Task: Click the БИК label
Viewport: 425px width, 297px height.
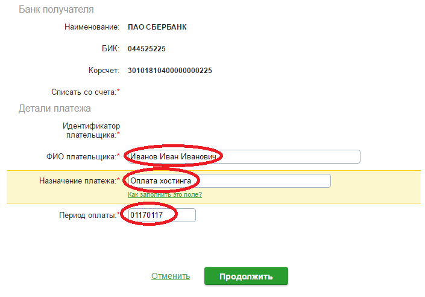Action: coord(111,48)
